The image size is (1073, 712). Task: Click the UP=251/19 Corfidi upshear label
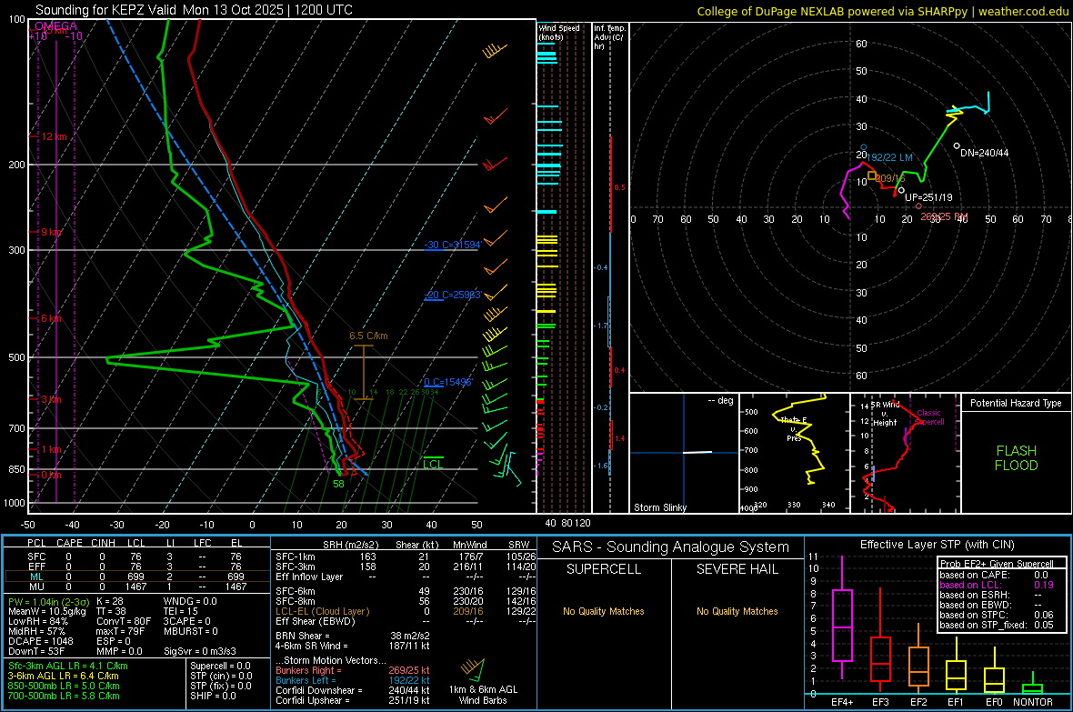point(928,197)
